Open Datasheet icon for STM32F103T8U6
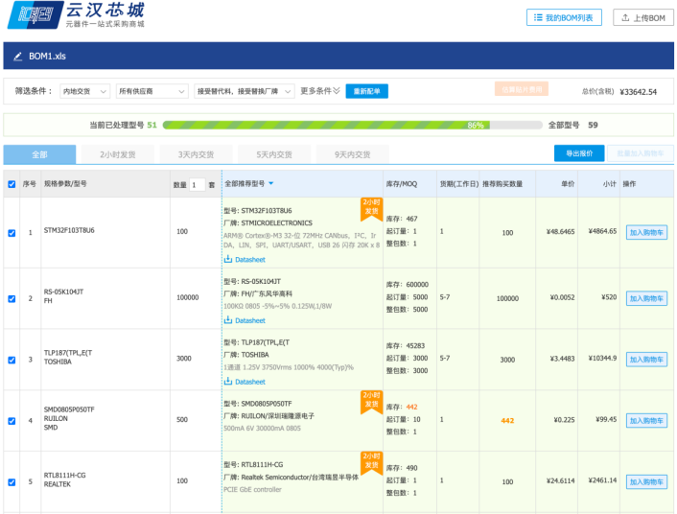Image resolution: width=677 pixels, height=514 pixels. click(228, 259)
